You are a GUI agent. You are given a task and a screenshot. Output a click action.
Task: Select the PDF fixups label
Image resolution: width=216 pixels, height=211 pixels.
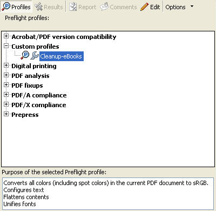coord(27,85)
